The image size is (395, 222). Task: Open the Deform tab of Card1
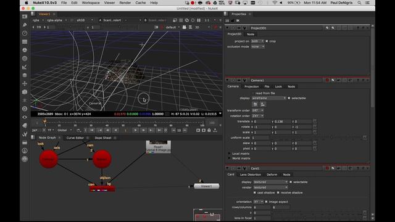coord(272,175)
